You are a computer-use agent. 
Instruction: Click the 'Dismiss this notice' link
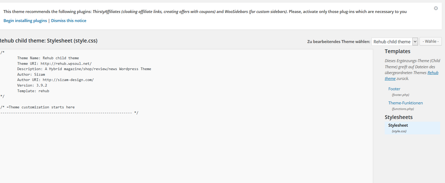pos(69,21)
